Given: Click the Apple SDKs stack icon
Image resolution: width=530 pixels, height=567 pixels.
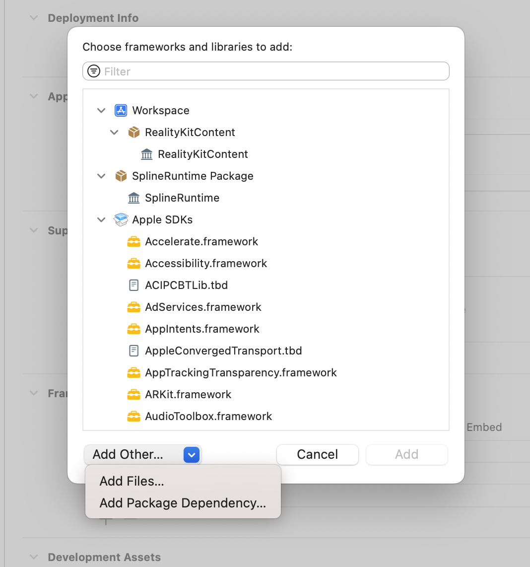Looking at the screenshot, I should (121, 219).
